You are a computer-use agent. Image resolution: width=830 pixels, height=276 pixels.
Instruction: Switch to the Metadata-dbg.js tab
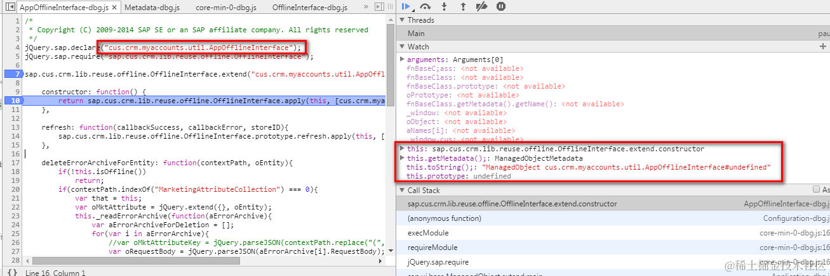(152, 8)
